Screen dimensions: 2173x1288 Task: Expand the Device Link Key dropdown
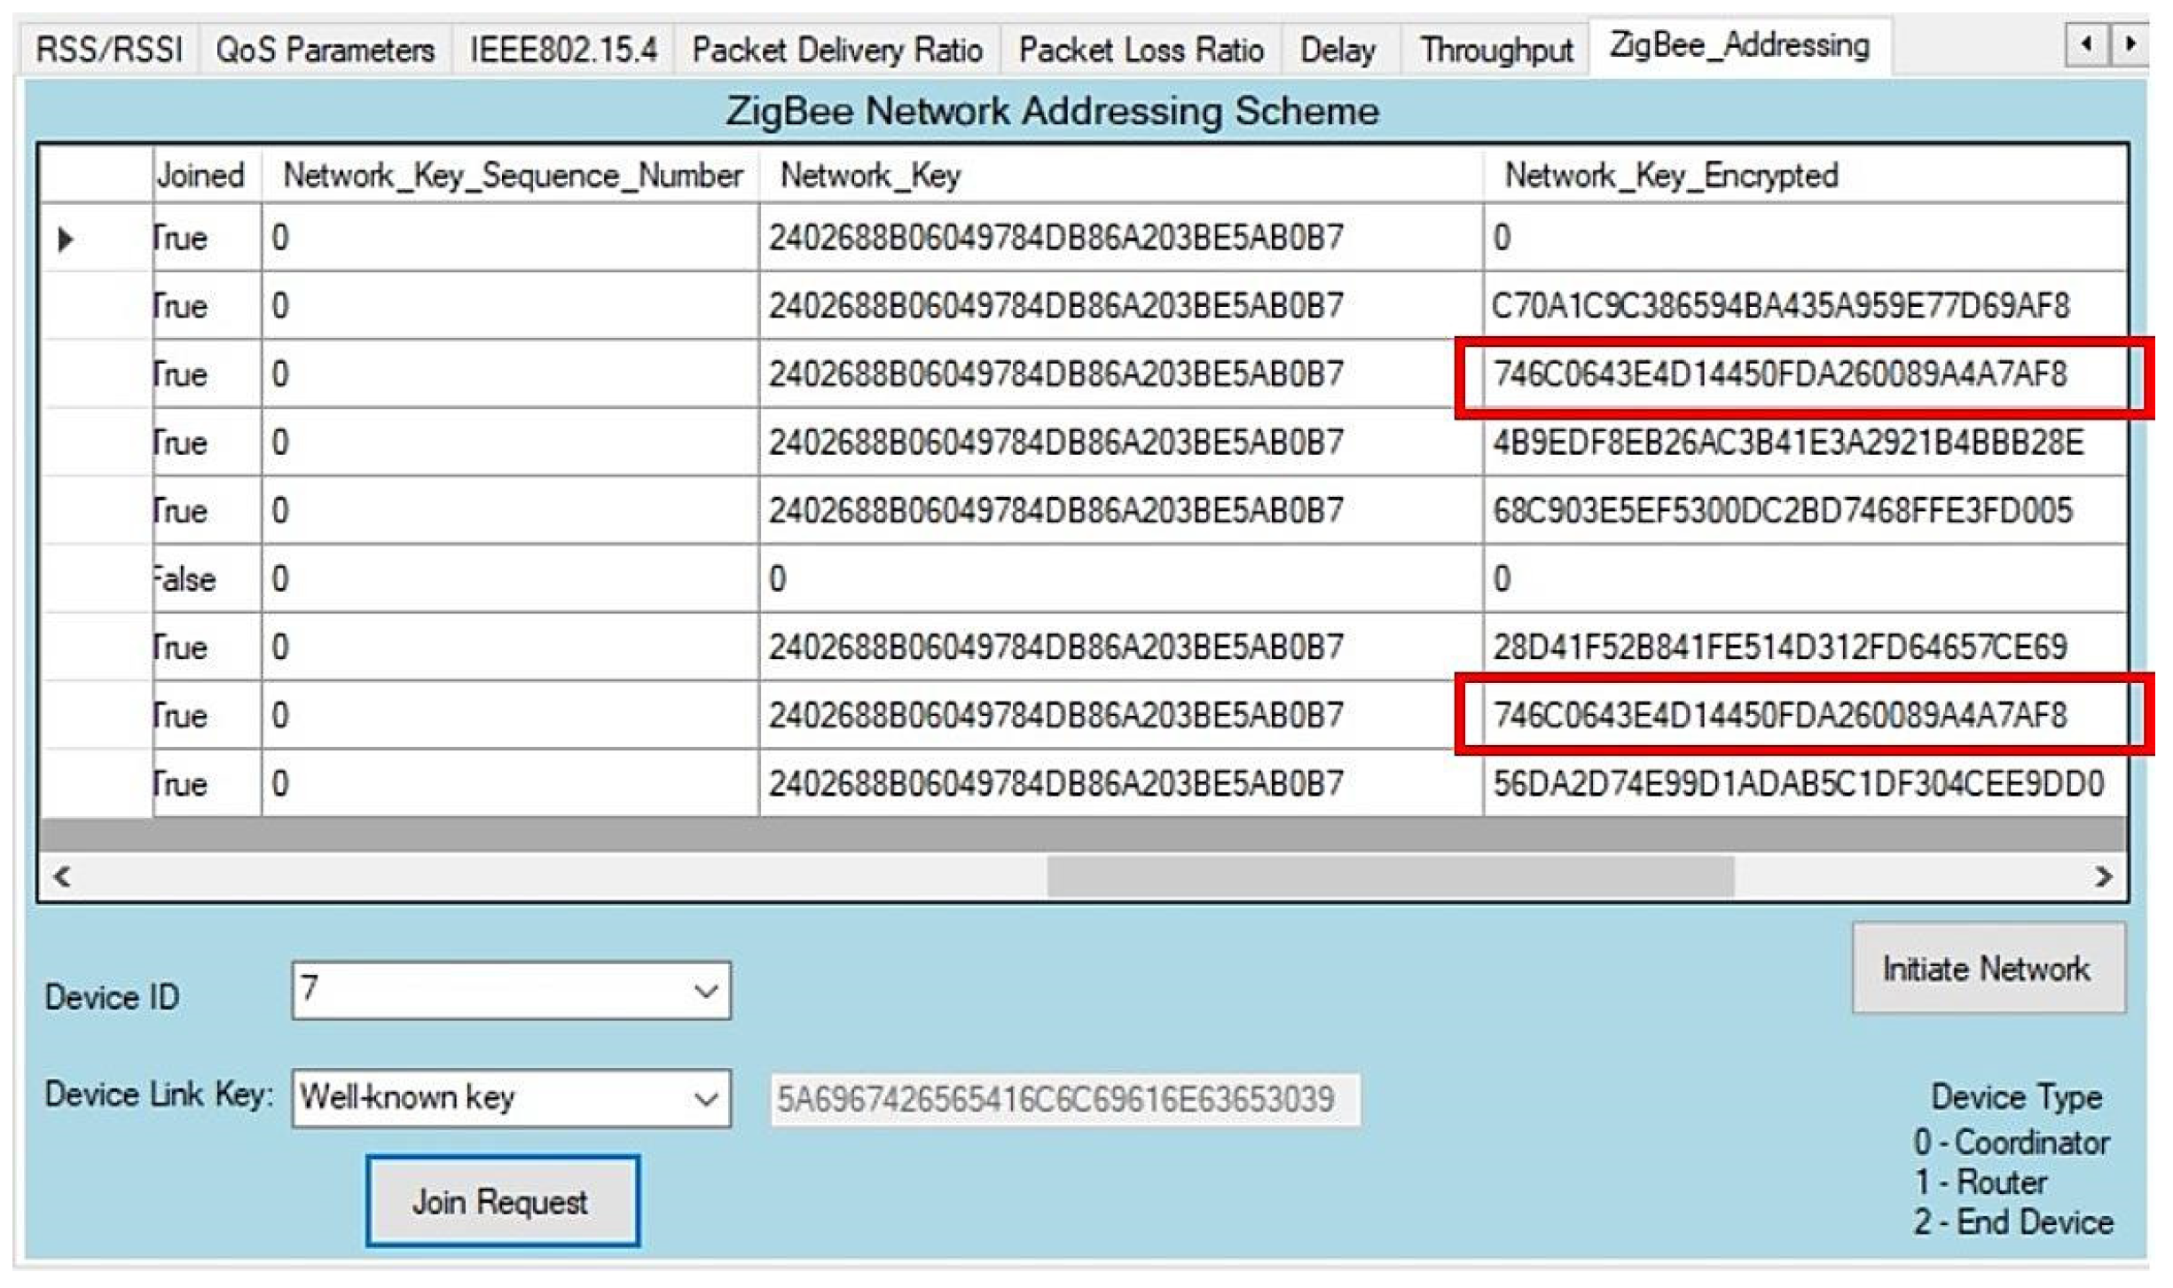click(705, 1099)
